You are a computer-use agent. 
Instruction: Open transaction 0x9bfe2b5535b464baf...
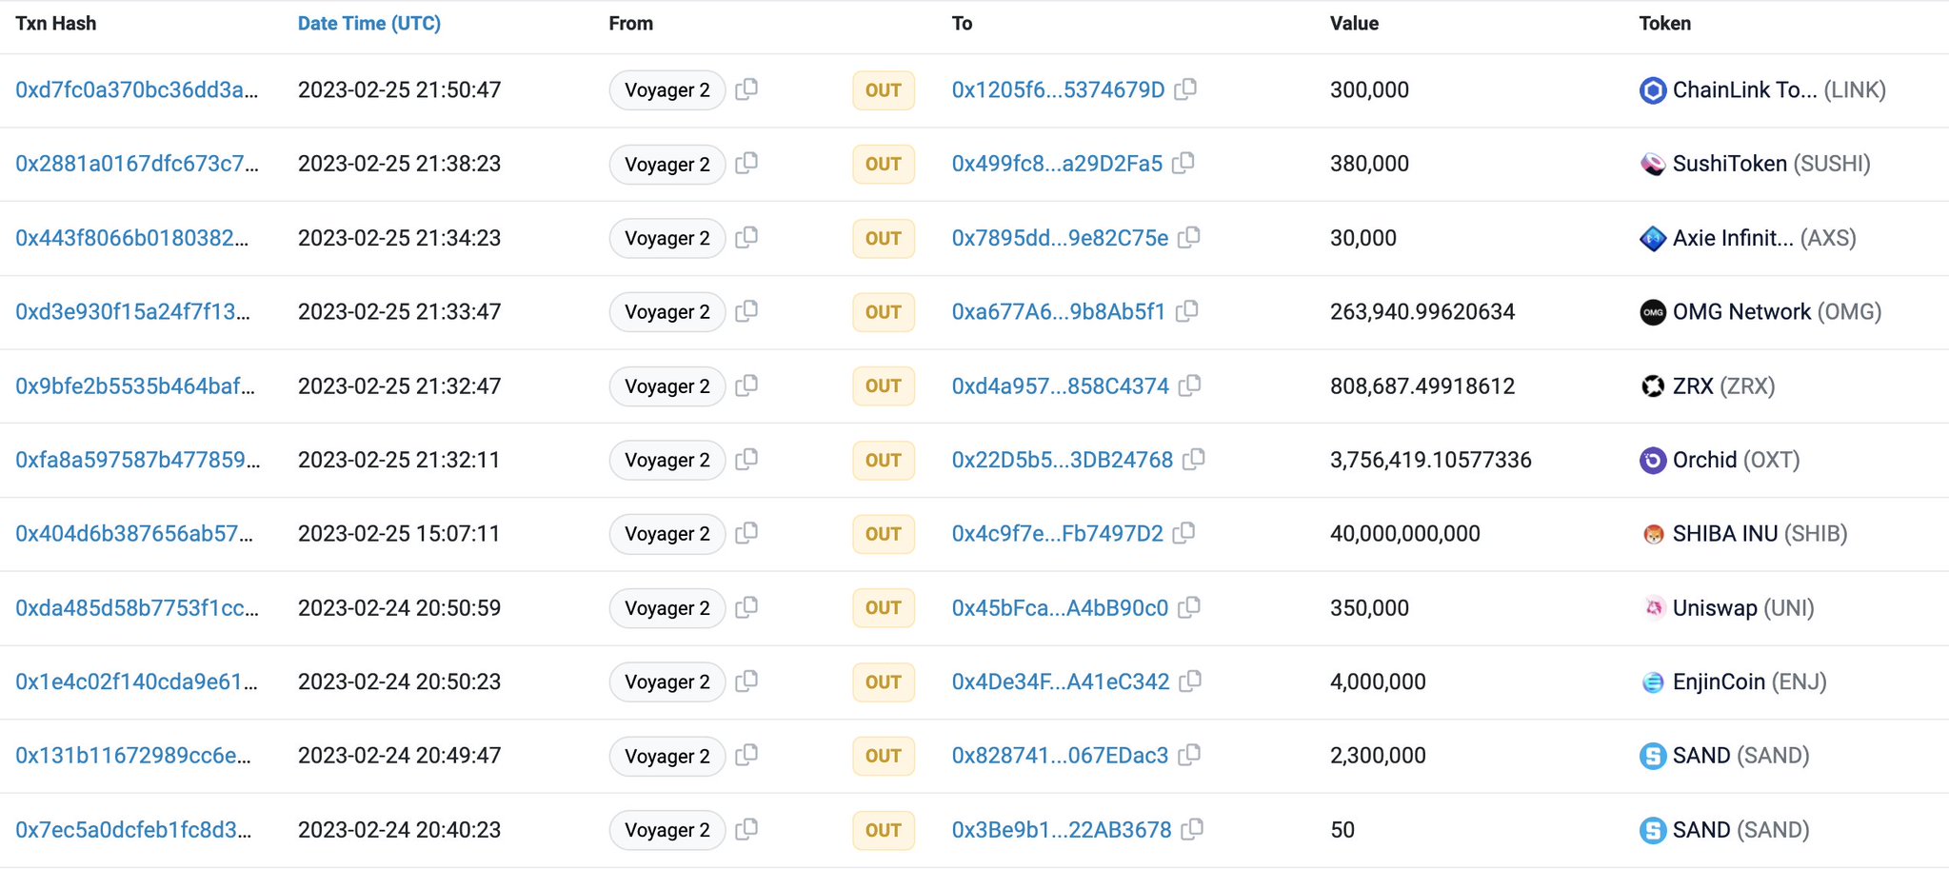[x=135, y=385]
